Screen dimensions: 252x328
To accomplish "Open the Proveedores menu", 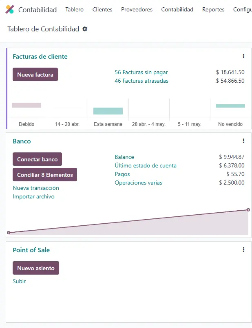I will [137, 10].
